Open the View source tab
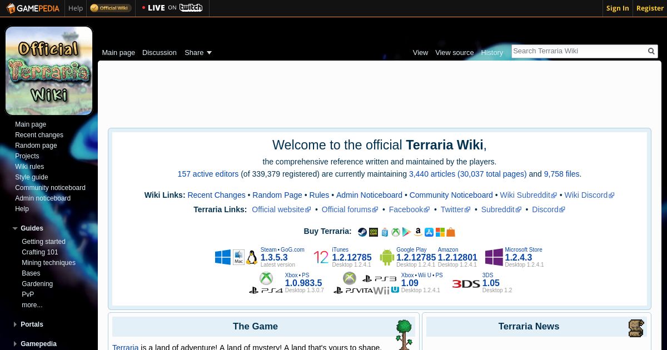The image size is (667, 350). [x=455, y=52]
